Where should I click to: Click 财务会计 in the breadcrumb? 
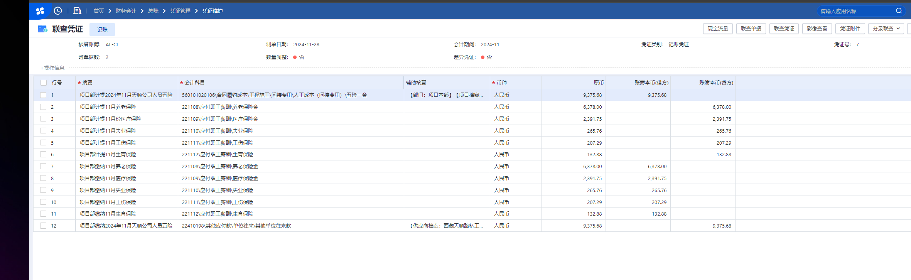tap(126, 11)
